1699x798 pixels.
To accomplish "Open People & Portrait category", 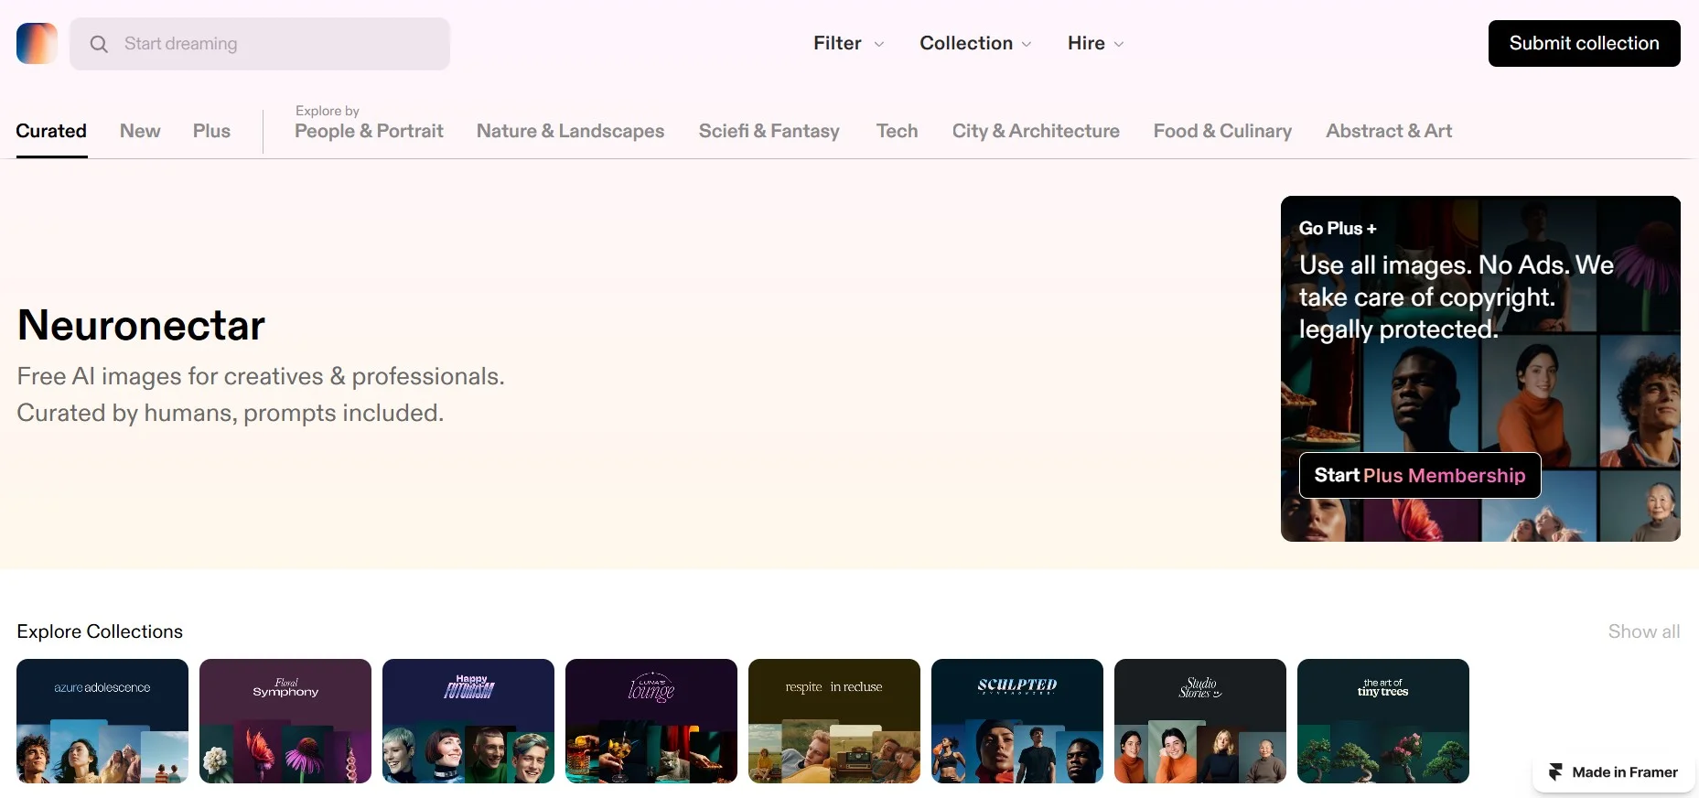I will [x=369, y=131].
